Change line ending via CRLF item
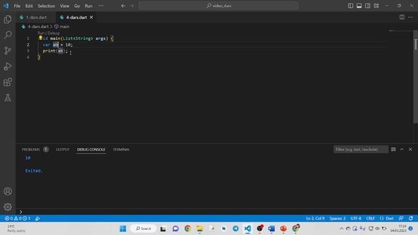This screenshot has width=418, height=235. pyautogui.click(x=370, y=219)
